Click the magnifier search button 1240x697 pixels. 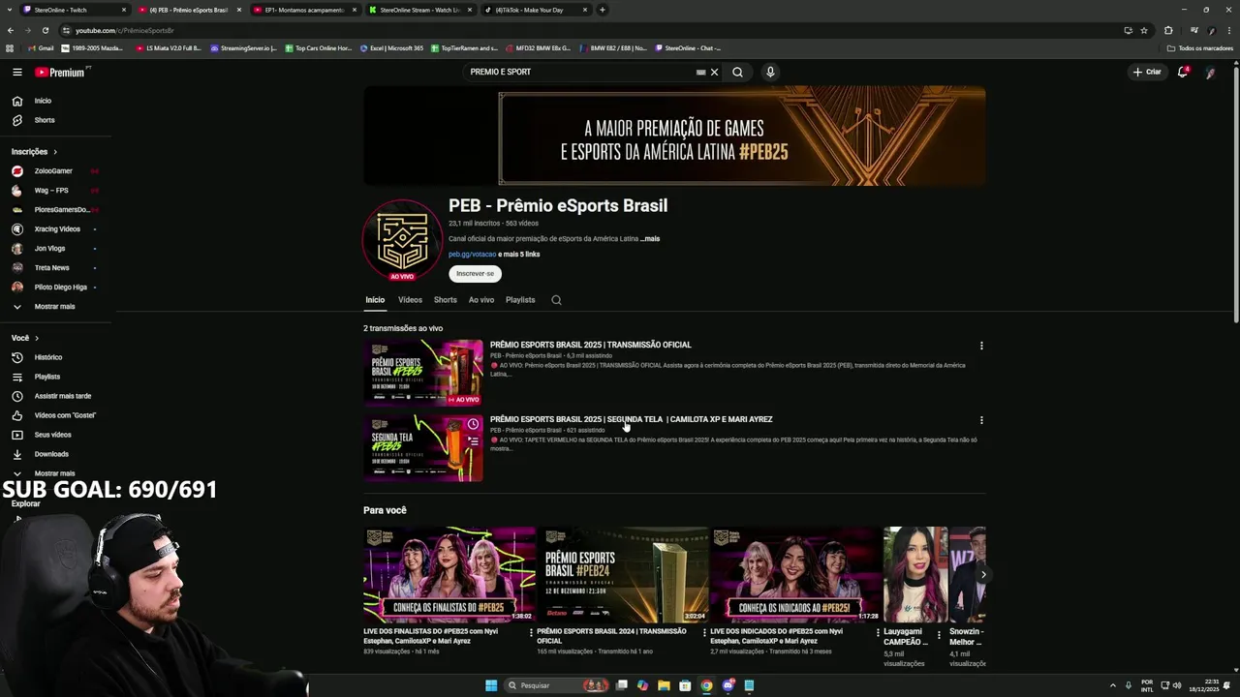coord(737,72)
